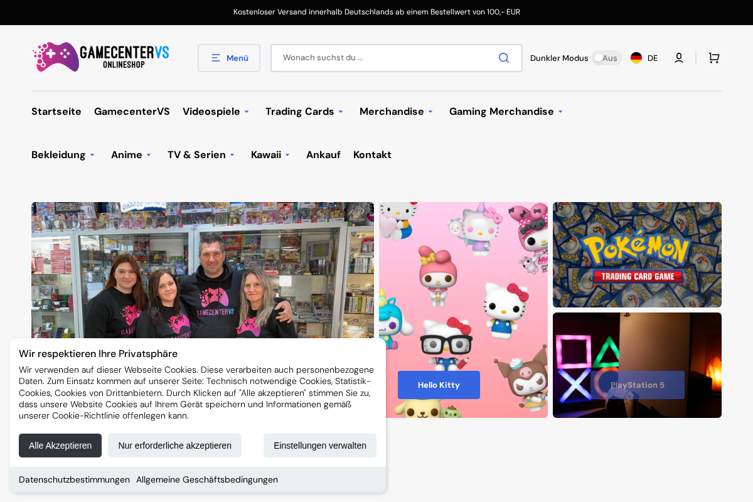
Task: Expand the Gaming Merchandise menu
Action: (506, 111)
